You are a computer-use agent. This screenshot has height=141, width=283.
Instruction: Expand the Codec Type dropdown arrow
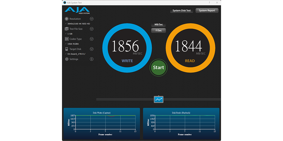pyautogui.click(x=92, y=39)
